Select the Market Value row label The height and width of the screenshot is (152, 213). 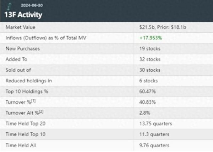click(x=20, y=27)
